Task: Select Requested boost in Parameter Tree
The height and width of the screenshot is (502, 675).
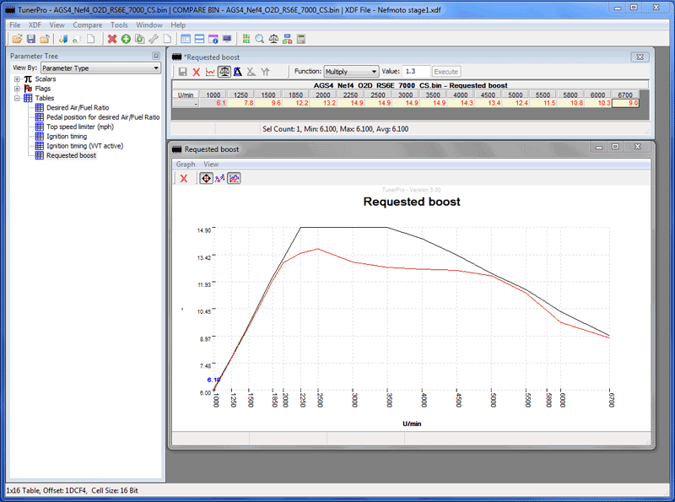Action: (72, 155)
